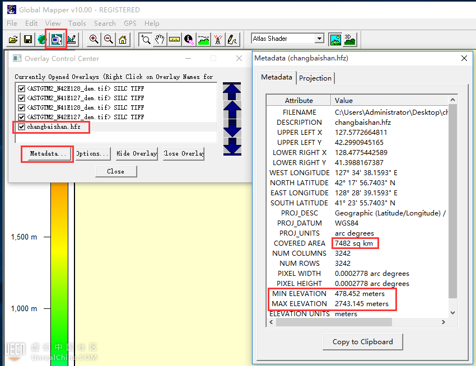Click the Options... button
Image resolution: width=476 pixels, height=366 pixels.
coord(92,153)
